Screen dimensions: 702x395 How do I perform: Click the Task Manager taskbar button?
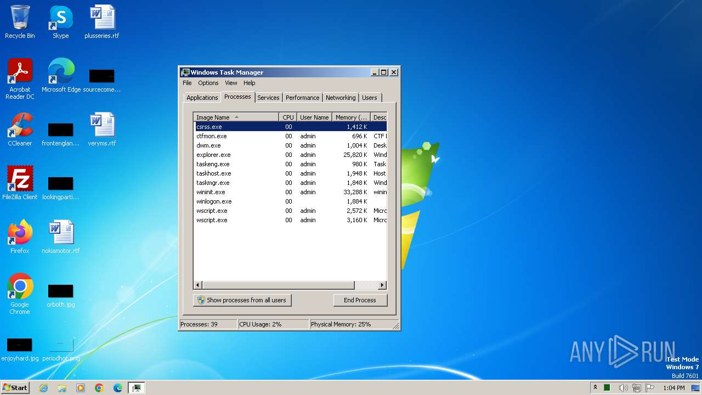coord(136,388)
